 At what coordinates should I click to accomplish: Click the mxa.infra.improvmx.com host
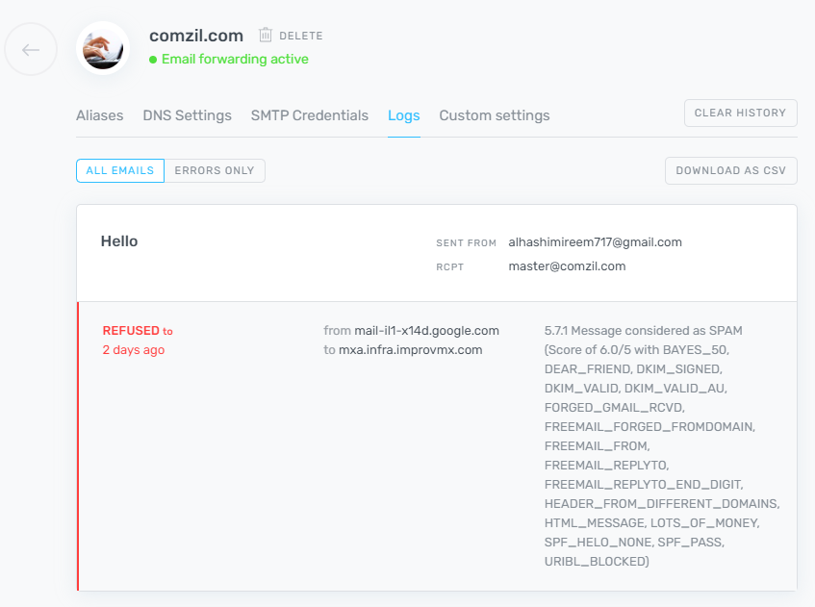click(411, 350)
